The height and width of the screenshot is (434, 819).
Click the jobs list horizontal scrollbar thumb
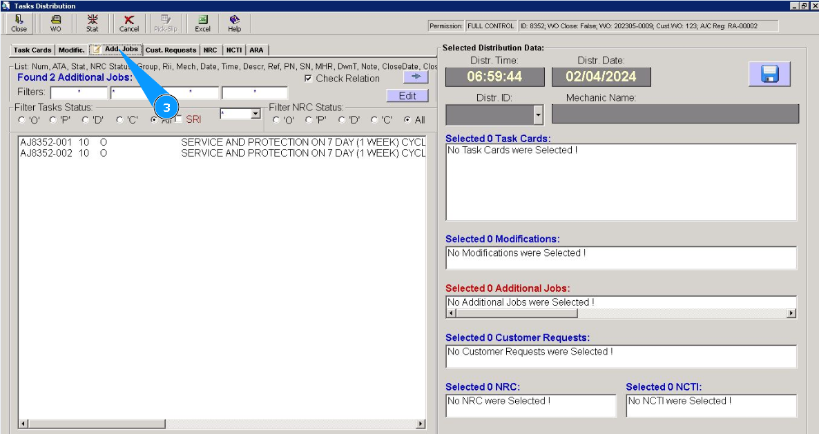[96, 424]
